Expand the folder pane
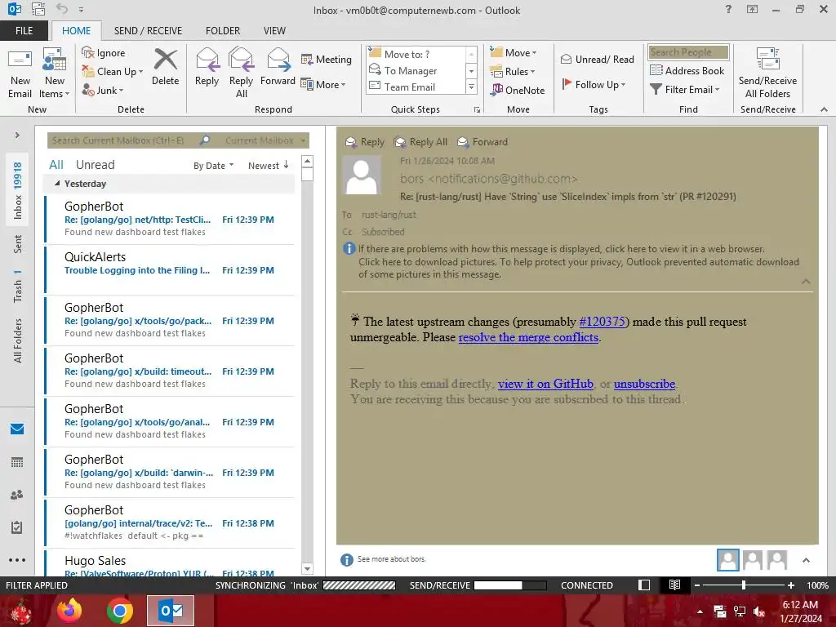Image resolution: width=836 pixels, height=627 pixels. [x=17, y=136]
